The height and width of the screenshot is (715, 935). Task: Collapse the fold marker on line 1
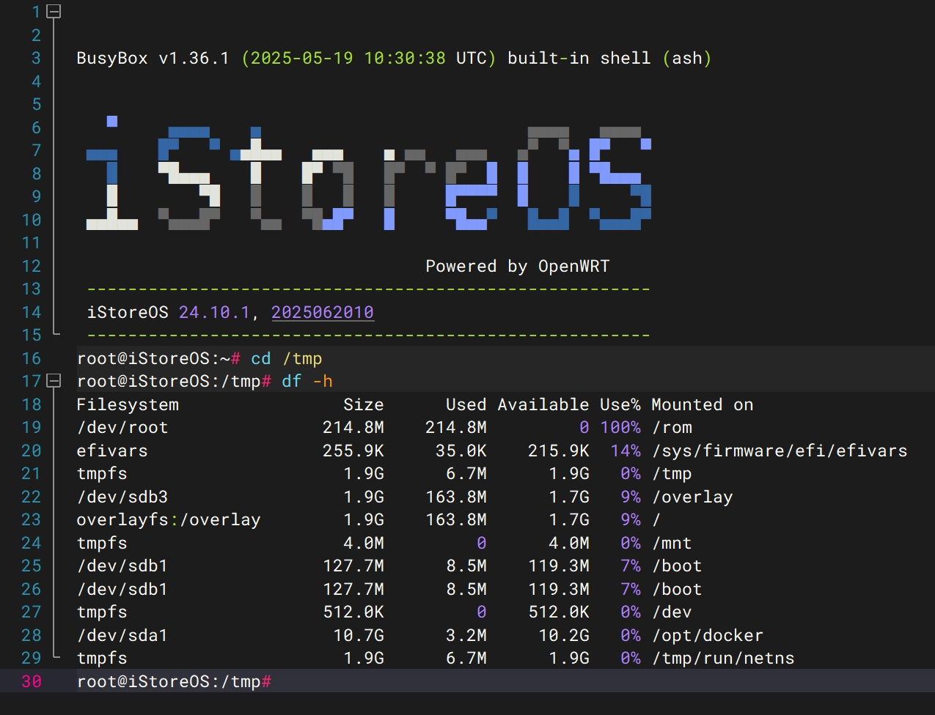[55, 12]
